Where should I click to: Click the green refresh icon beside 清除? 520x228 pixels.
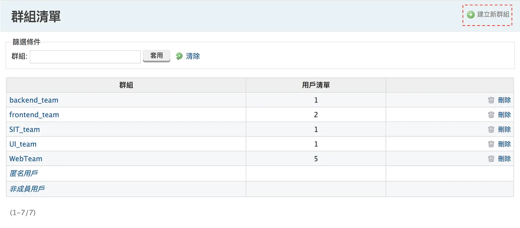click(x=179, y=56)
